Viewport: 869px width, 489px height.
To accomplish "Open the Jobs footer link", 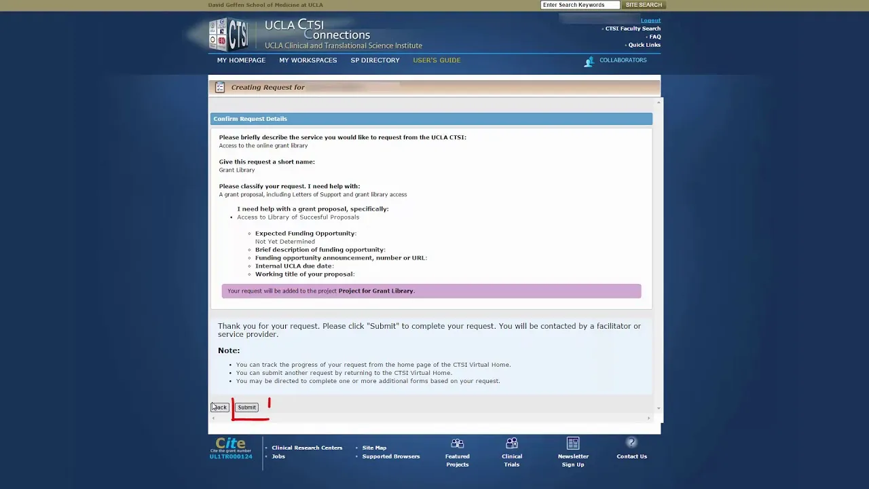I will coord(278,456).
